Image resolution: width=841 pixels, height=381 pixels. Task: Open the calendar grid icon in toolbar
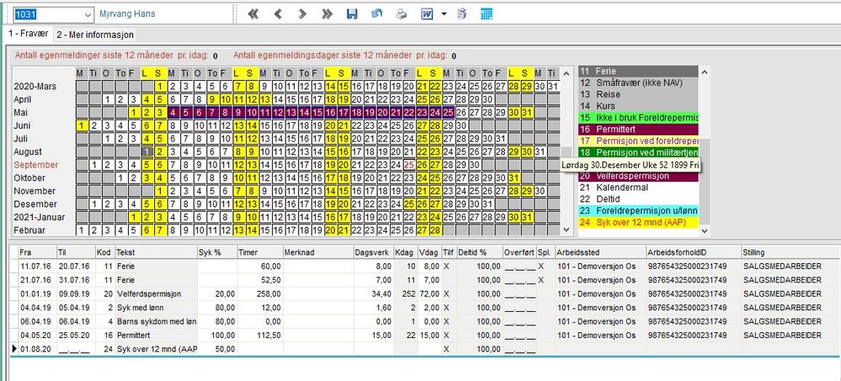tap(487, 14)
